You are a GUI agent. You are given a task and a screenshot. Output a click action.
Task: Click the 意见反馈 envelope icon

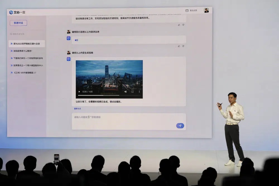pyautogui.click(x=187, y=11)
